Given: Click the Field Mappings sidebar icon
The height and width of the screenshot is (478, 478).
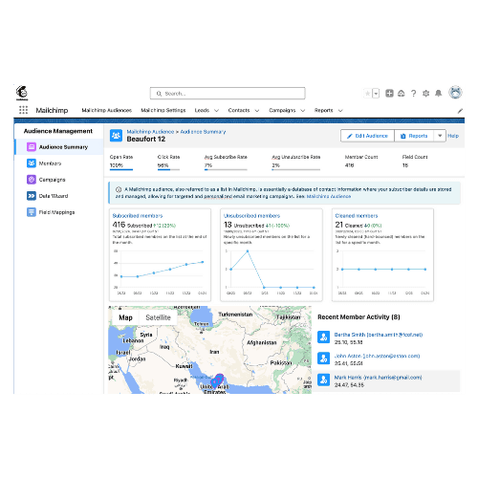Looking at the screenshot, I should coord(32,212).
